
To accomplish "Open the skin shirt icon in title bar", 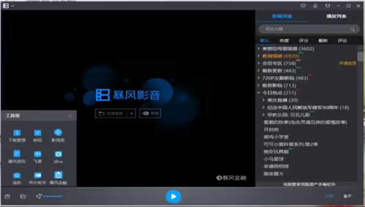I will [x=327, y=6].
